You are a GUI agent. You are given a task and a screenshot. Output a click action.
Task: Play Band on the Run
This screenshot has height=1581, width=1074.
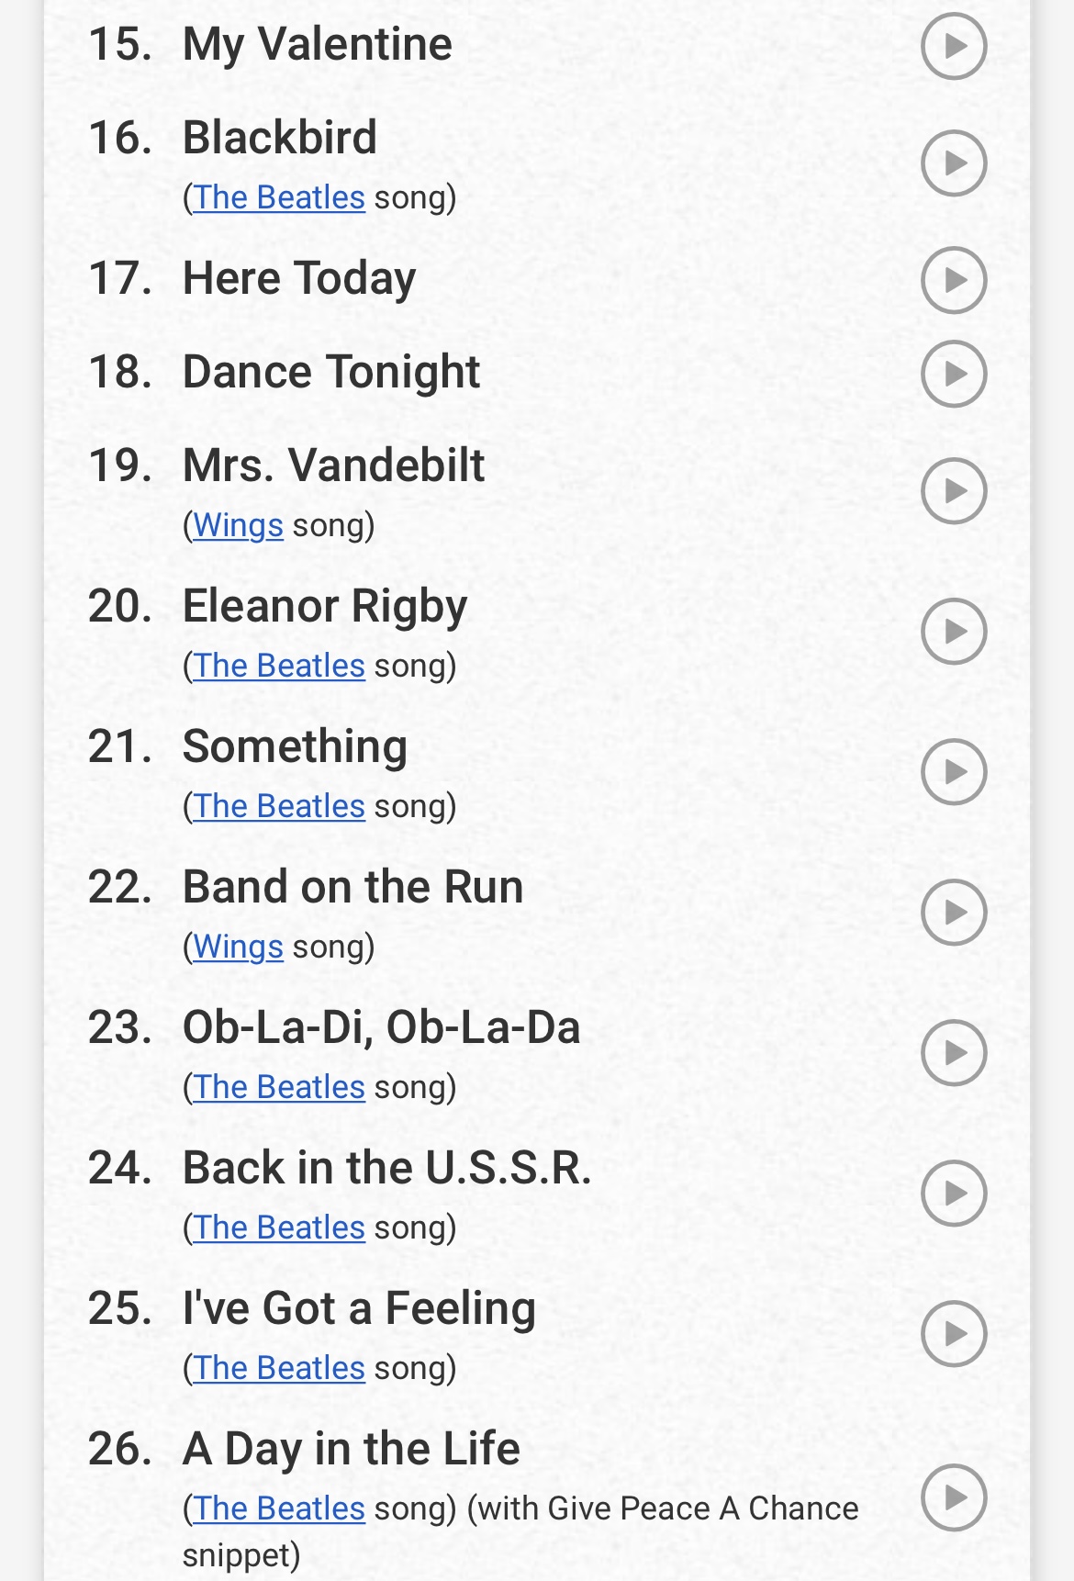[954, 912]
